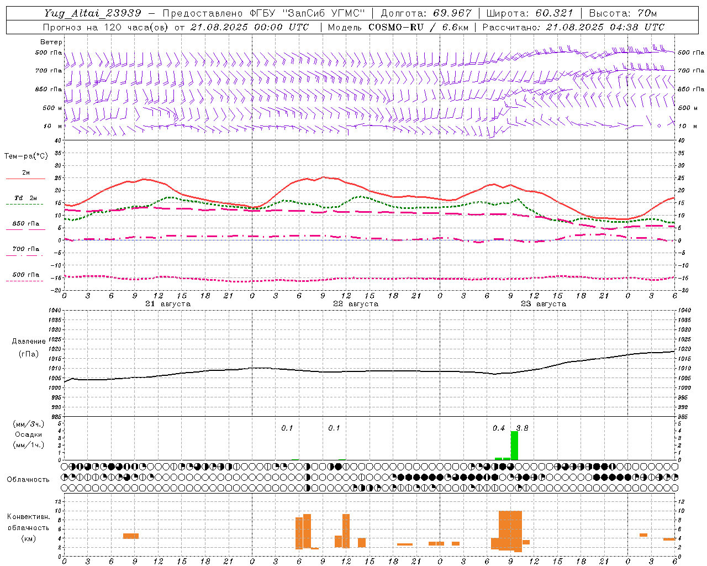Click the 500 м wind level label on left
Image resolution: width=707 pixels, height=566 pixels.
pos(52,108)
